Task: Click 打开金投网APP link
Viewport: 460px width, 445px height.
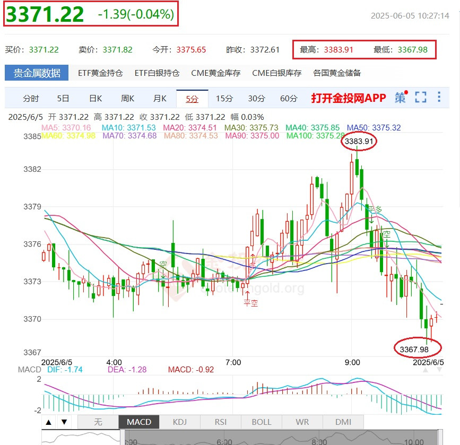Action: pos(349,98)
